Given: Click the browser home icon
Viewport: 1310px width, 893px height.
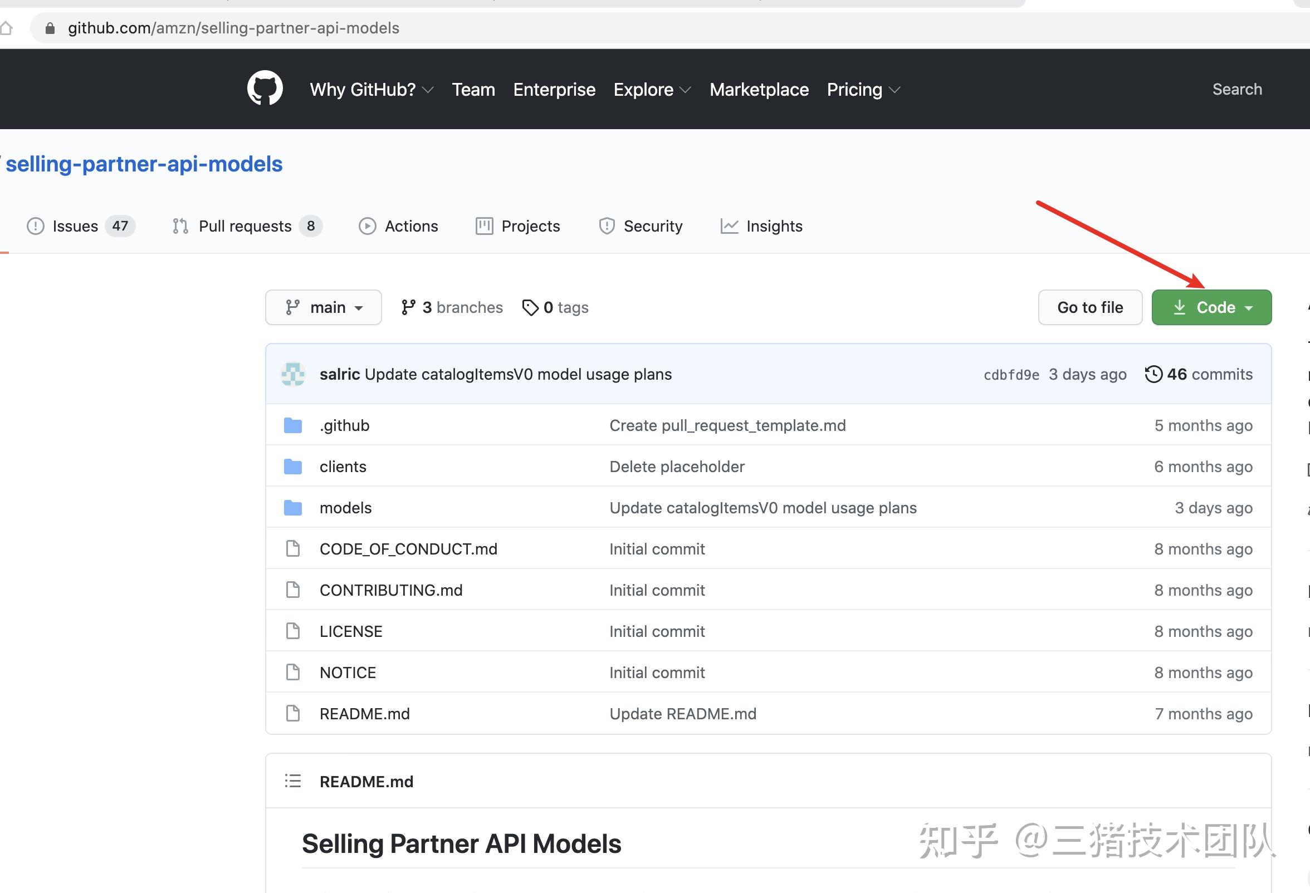Looking at the screenshot, I should click(x=7, y=28).
